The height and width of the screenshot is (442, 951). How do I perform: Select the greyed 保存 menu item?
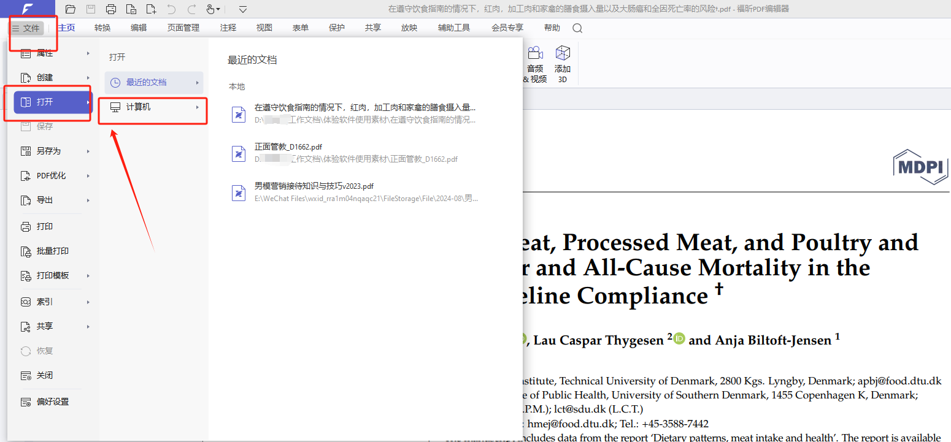coord(53,126)
